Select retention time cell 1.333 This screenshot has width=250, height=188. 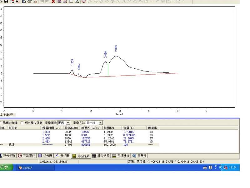tap(46, 132)
